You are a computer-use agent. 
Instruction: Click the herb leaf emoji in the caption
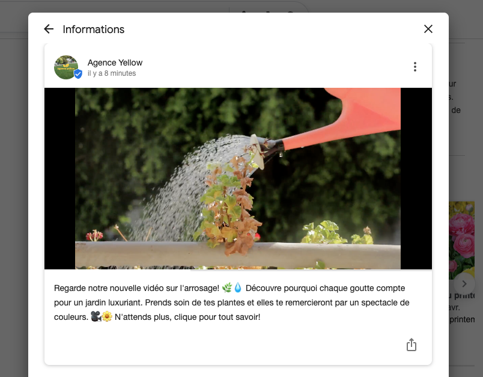[227, 288]
